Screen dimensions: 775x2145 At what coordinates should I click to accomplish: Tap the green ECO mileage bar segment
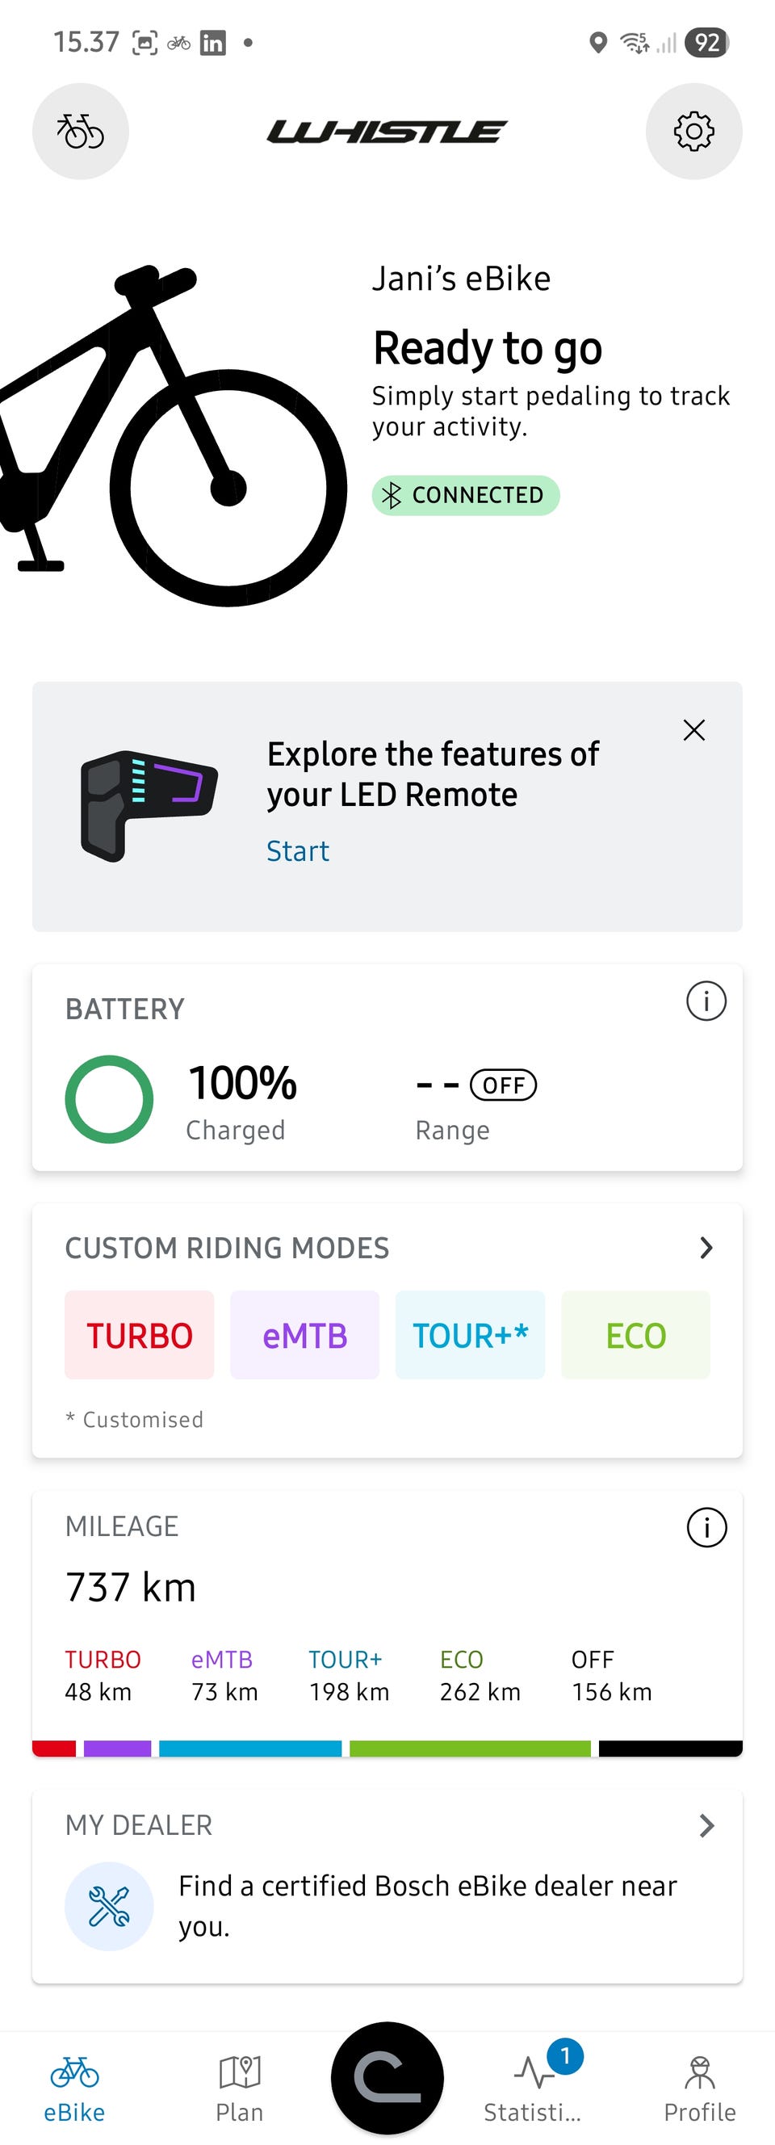(470, 1748)
